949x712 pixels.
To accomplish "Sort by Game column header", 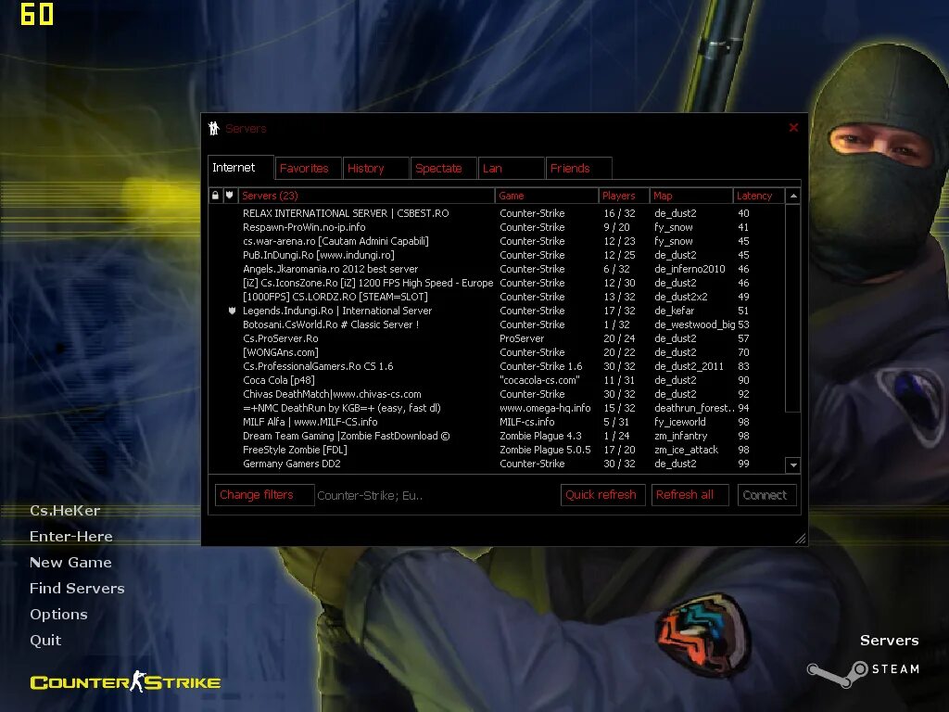I will click(547, 196).
